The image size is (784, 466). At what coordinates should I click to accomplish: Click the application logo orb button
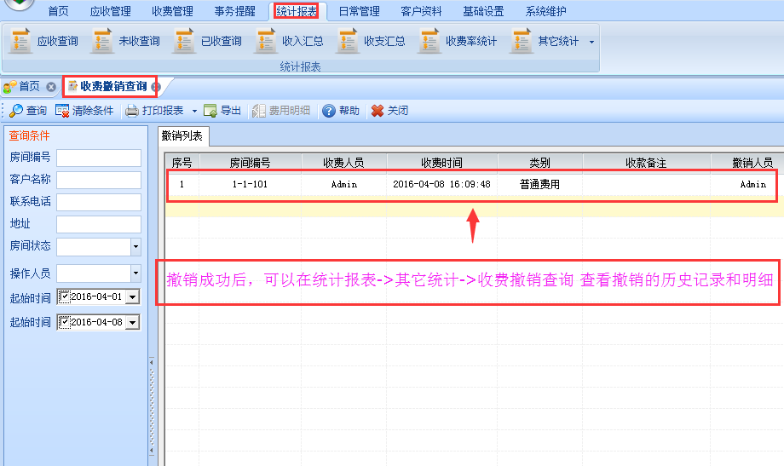(x=19, y=4)
